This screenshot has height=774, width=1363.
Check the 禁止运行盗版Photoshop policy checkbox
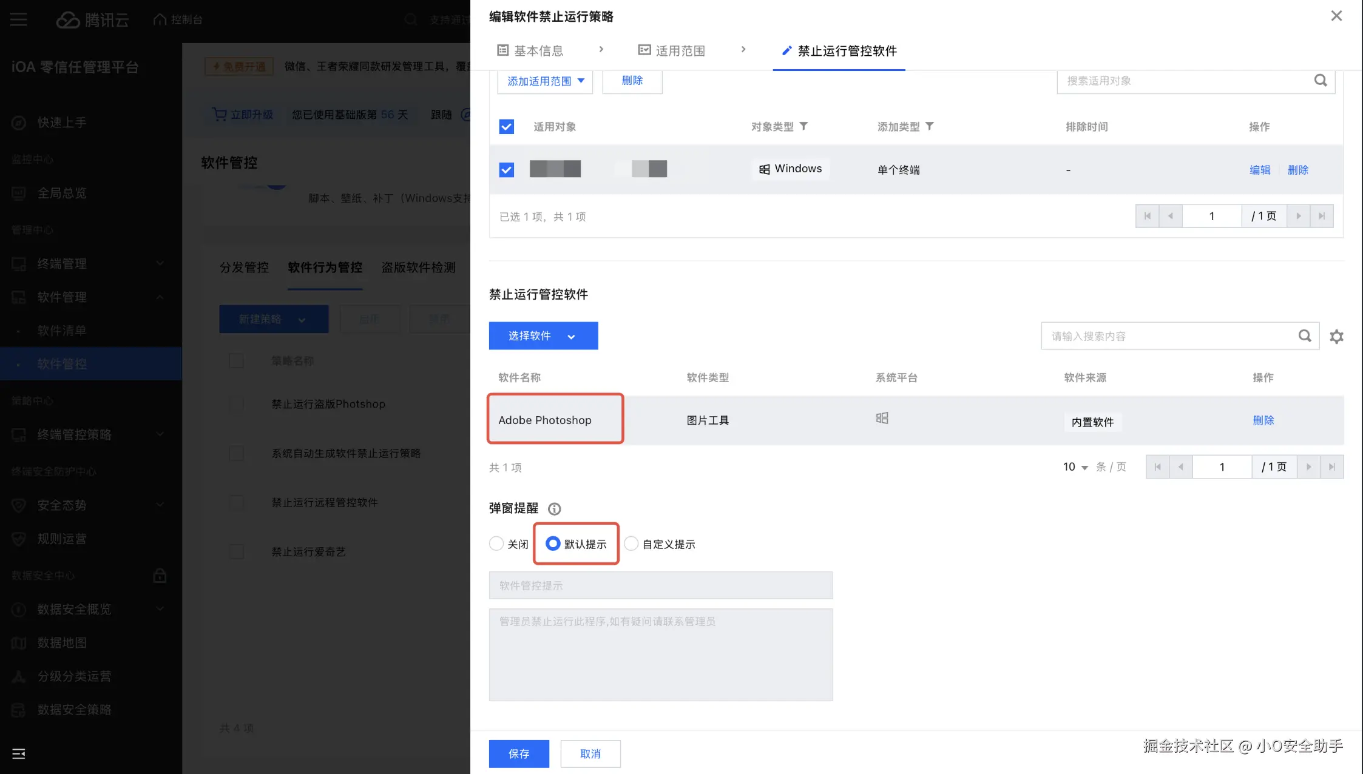(x=236, y=404)
